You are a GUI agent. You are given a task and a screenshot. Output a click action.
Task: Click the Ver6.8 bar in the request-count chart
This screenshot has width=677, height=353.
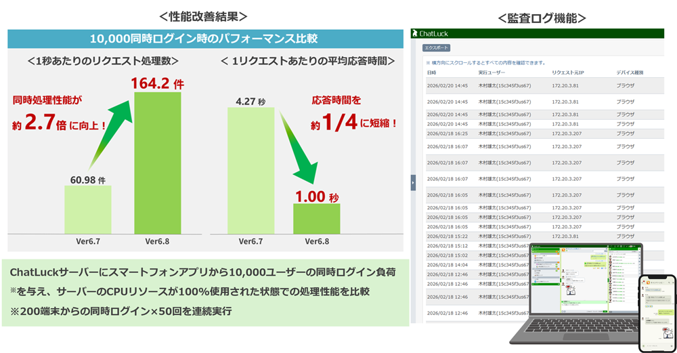point(158,163)
